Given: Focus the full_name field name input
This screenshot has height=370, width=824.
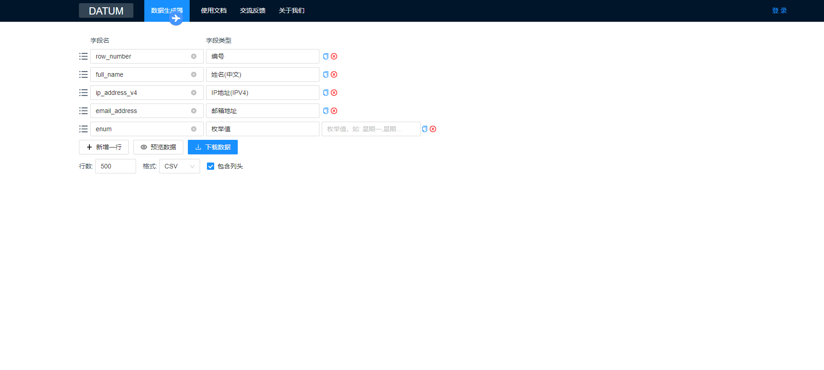Looking at the screenshot, I should tap(147, 74).
